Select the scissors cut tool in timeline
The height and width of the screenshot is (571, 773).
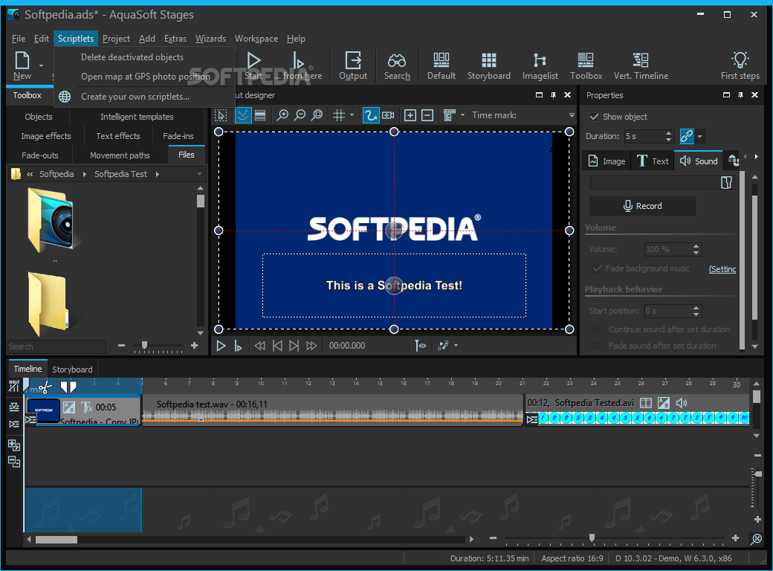[x=45, y=387]
